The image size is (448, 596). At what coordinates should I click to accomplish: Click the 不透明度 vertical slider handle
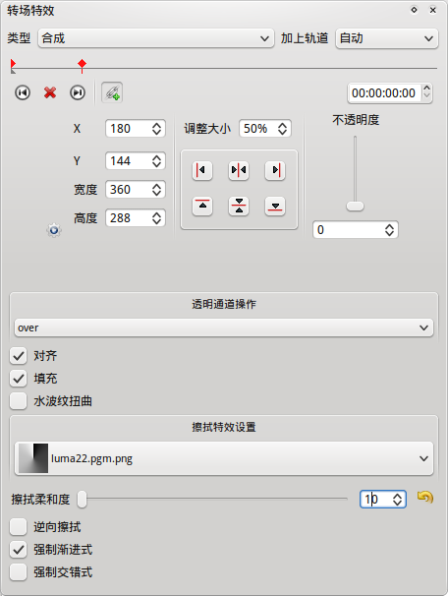(x=355, y=206)
